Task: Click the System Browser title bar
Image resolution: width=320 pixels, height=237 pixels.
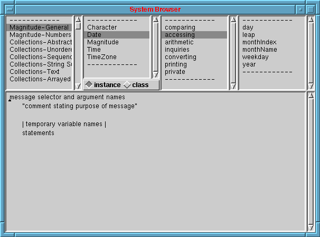Action: (155, 10)
